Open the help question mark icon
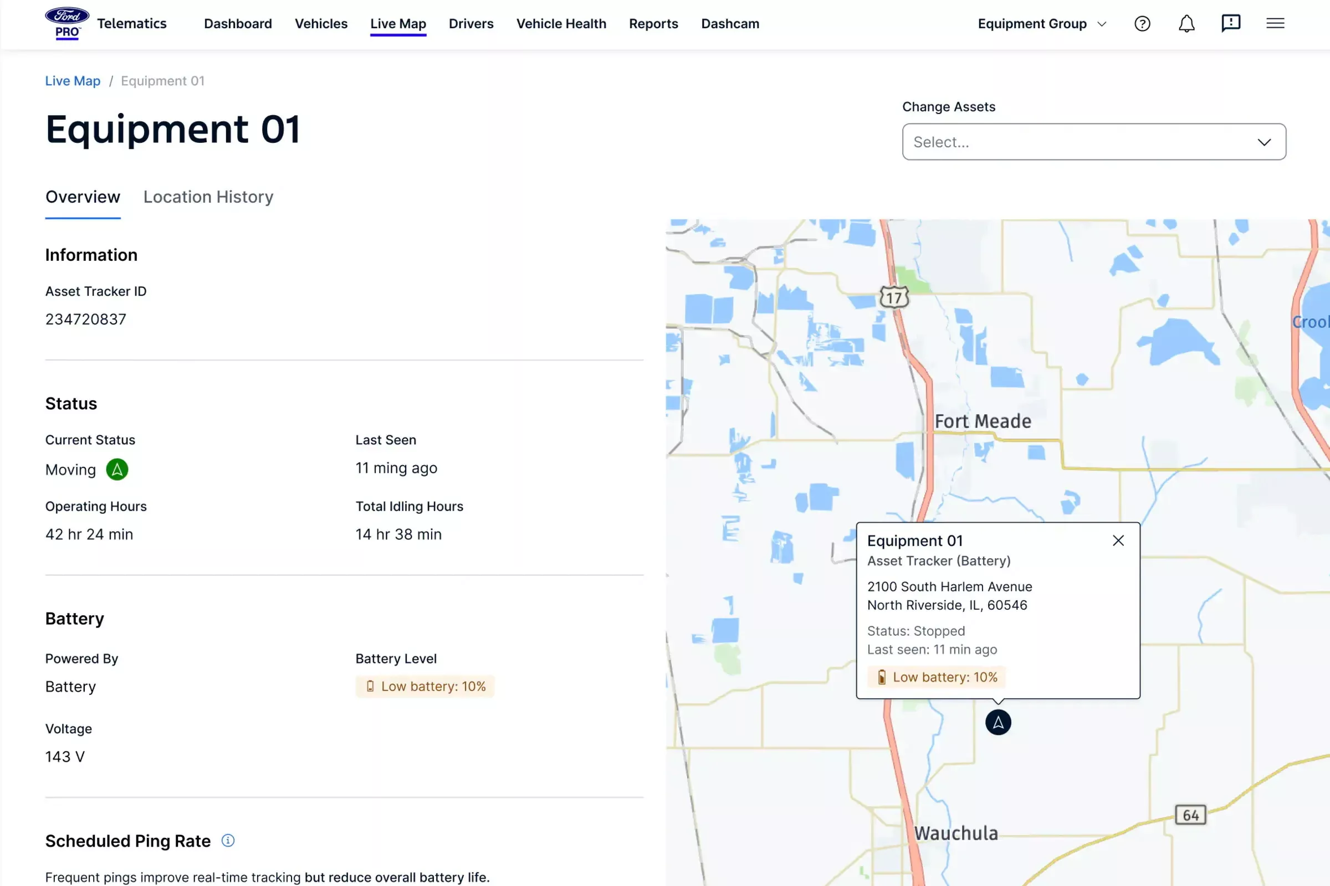1330x886 pixels. 1142,24
